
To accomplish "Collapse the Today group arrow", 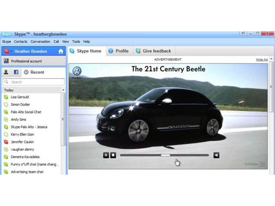I will [63, 90].
